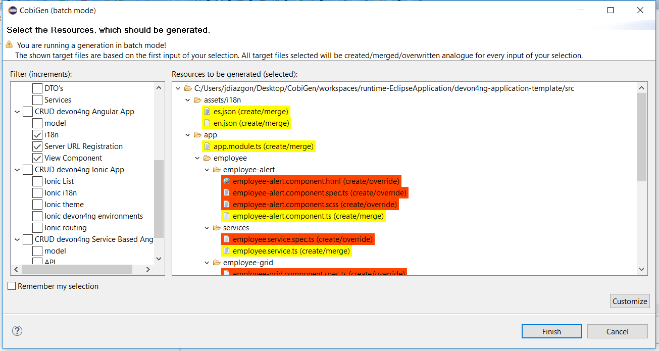
Task: Click the CobiGen logo in the title bar
Action: 12,10
